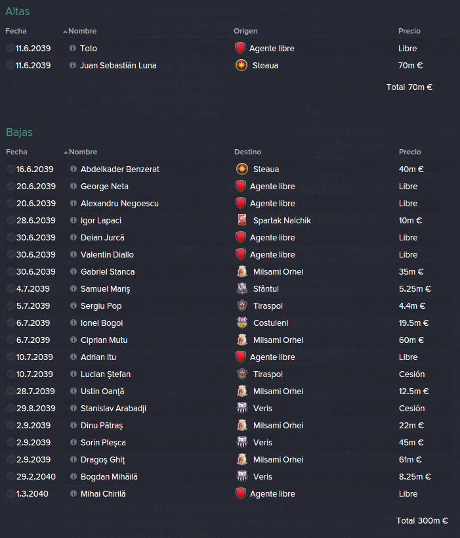Click info icon next to Ciprian Mutu
The height and width of the screenshot is (538, 460).
point(73,340)
